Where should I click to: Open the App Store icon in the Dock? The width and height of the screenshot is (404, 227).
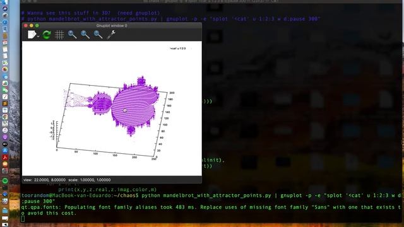coord(5,151)
